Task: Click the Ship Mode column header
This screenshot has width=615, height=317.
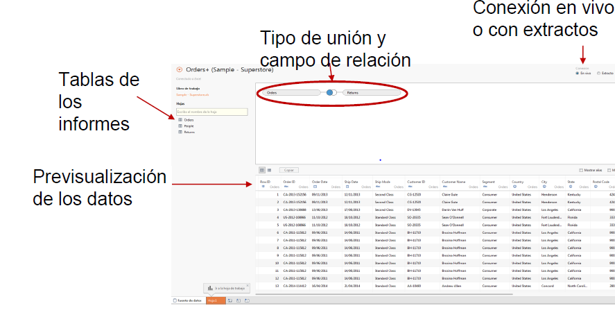Action: point(383,182)
